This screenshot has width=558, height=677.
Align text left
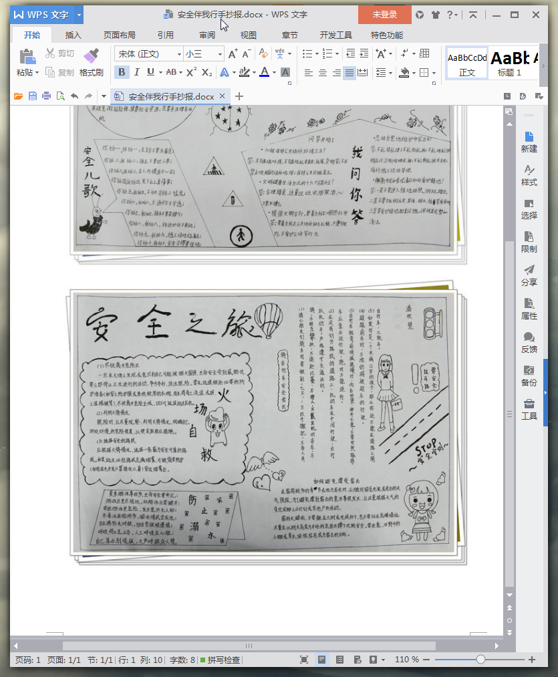(x=308, y=73)
